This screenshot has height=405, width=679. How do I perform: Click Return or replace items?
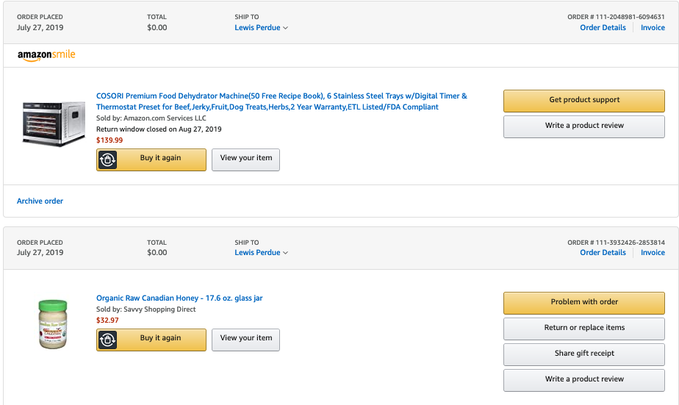pyautogui.click(x=583, y=329)
